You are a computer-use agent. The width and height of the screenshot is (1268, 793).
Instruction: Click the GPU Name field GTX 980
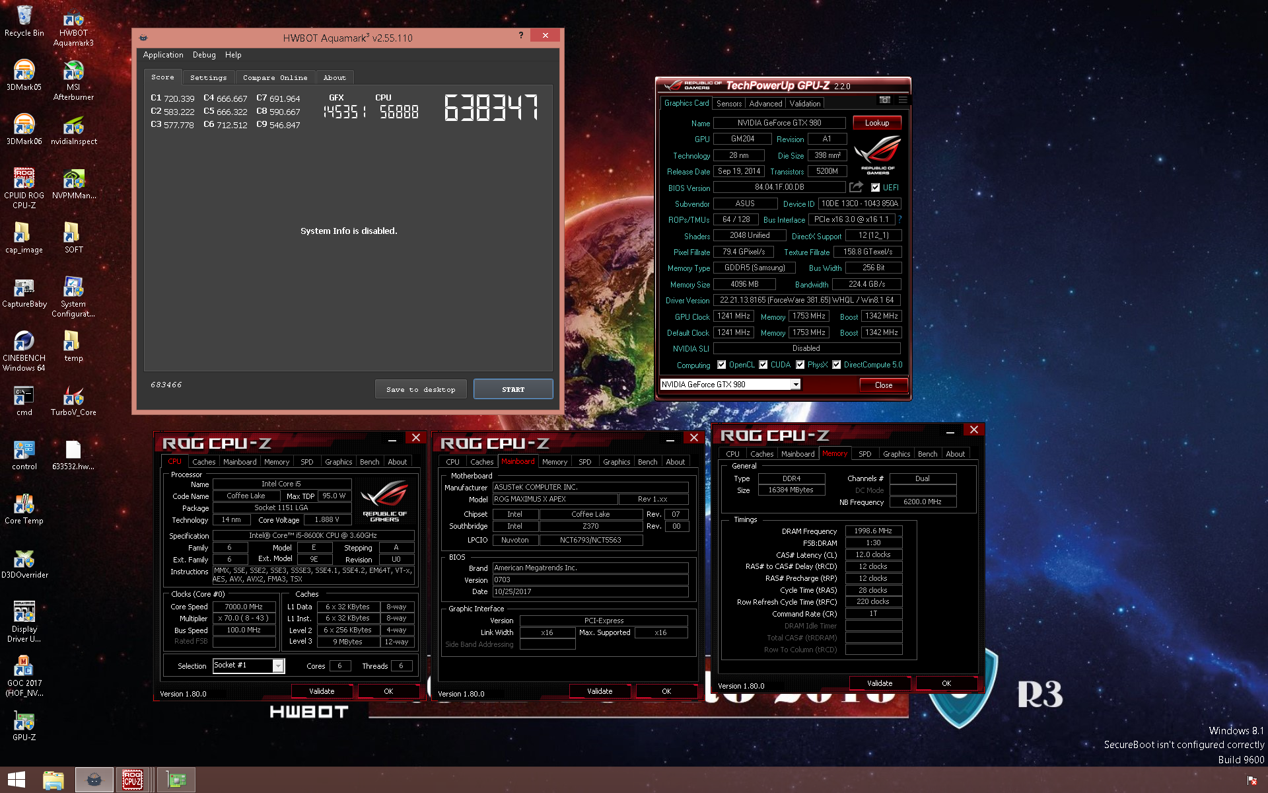coord(779,123)
